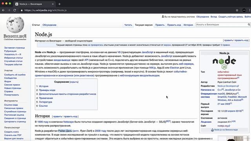Open Рубрикация in sidebar

tap(10, 51)
